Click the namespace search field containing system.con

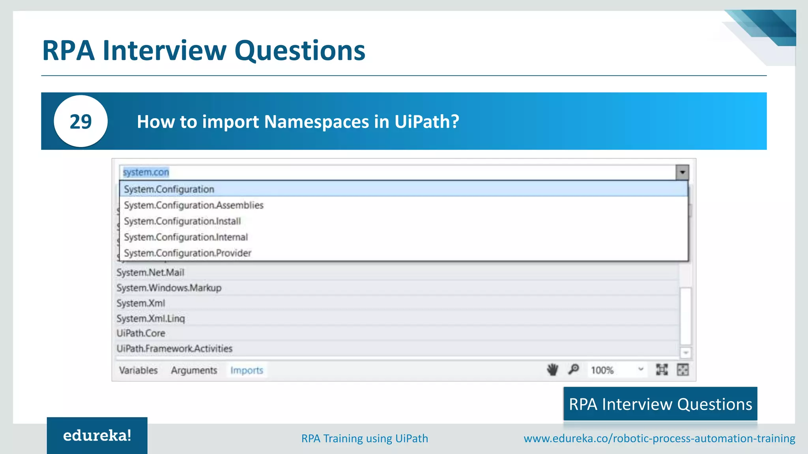pos(397,172)
